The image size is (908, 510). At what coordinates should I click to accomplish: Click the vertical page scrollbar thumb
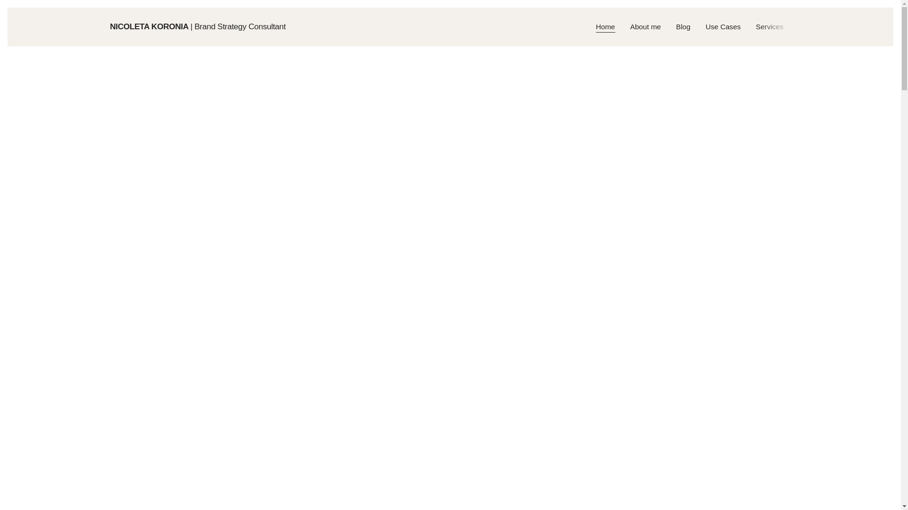[x=904, y=48]
